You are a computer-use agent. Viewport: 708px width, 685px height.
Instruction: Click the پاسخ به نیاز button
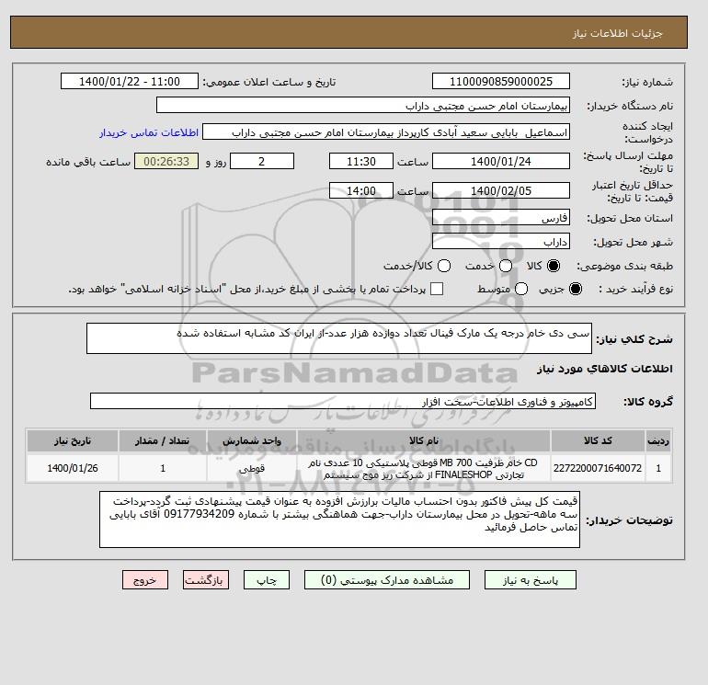click(x=531, y=580)
